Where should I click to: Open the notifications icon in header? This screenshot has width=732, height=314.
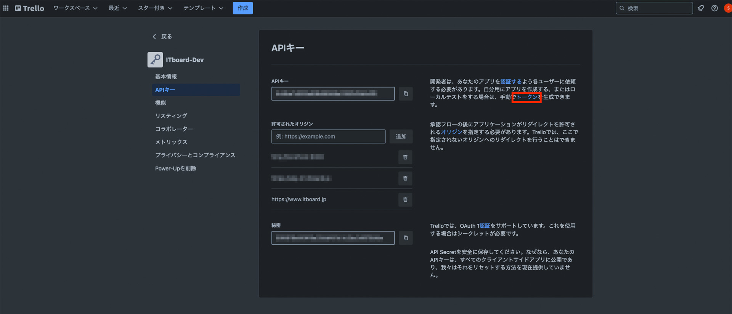click(x=701, y=8)
